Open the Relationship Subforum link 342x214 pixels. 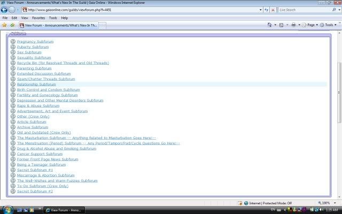[x=36, y=85]
